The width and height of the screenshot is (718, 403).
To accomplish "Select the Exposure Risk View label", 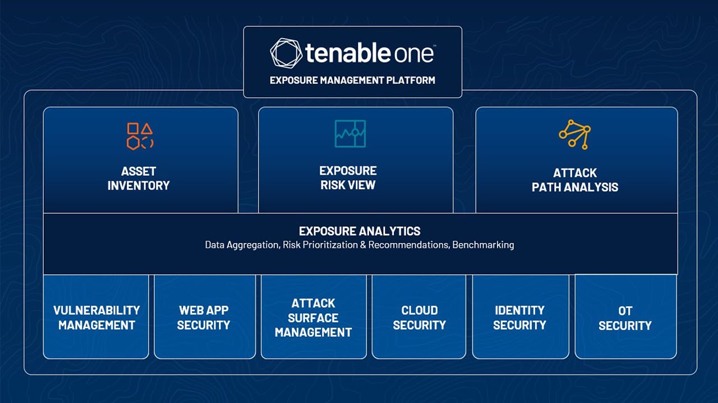I will (x=348, y=178).
